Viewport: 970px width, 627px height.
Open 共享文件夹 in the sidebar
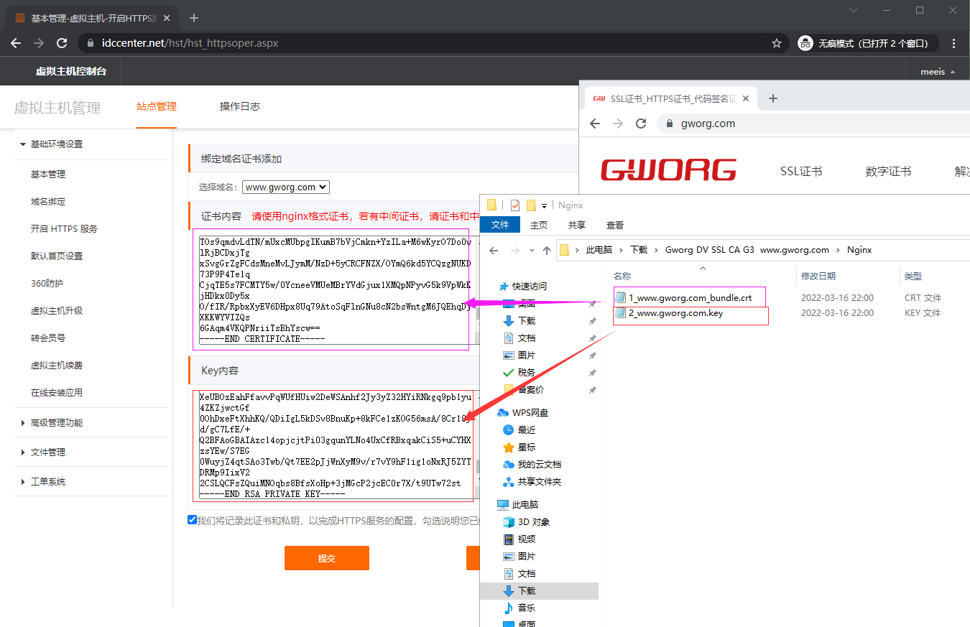(x=539, y=481)
